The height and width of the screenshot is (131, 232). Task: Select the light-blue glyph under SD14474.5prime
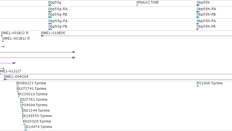(26, 130)
